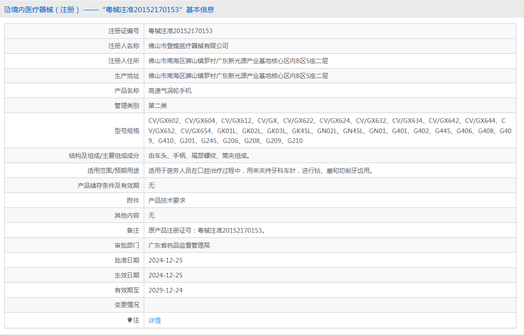Click the 备注 label
524x335 pixels.
click(133, 231)
